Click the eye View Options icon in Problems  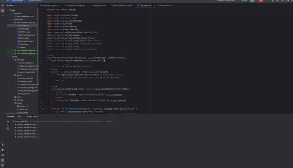8,122
